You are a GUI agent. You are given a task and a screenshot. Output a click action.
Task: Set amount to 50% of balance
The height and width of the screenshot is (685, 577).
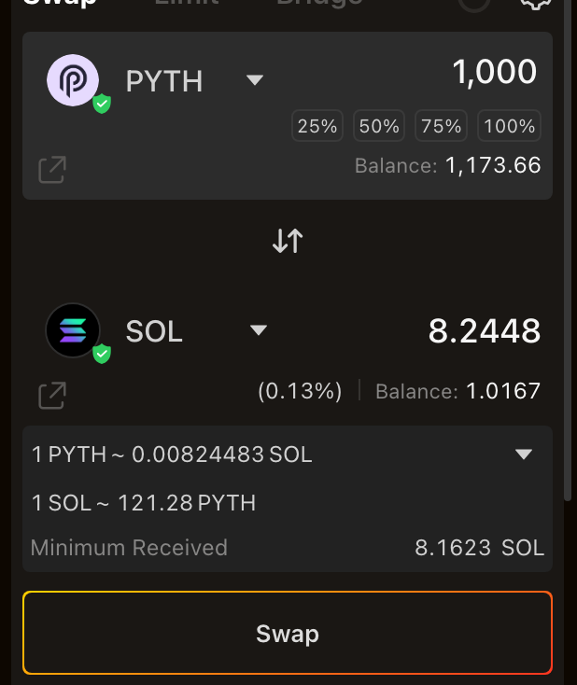[379, 126]
